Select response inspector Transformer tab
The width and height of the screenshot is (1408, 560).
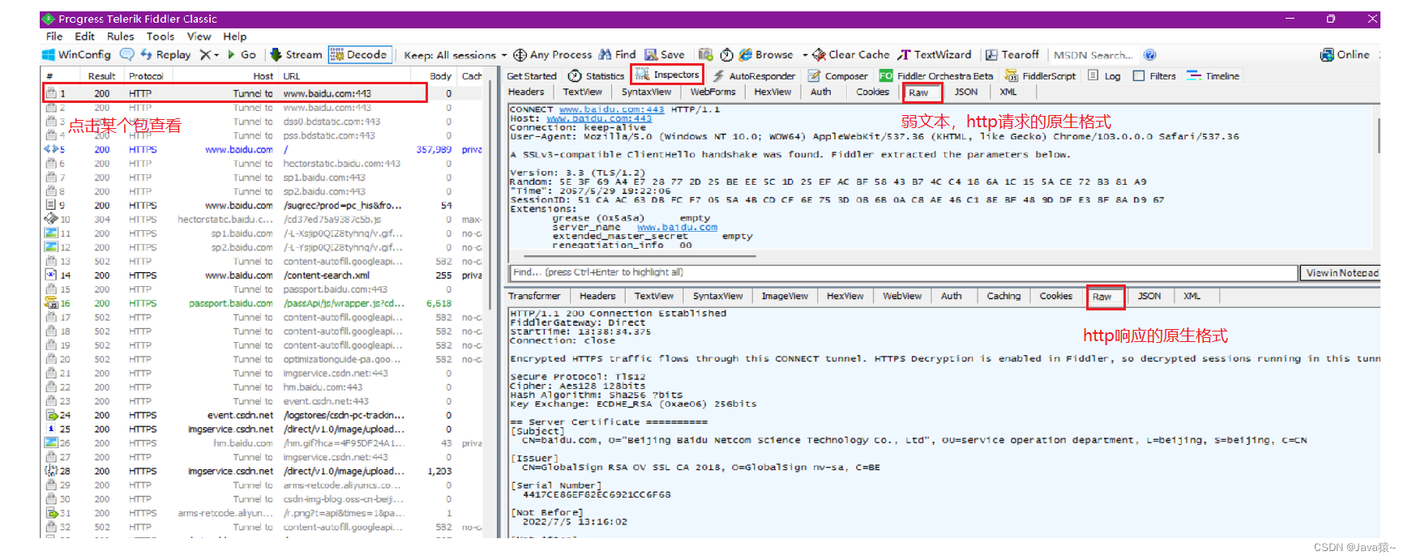(x=534, y=296)
